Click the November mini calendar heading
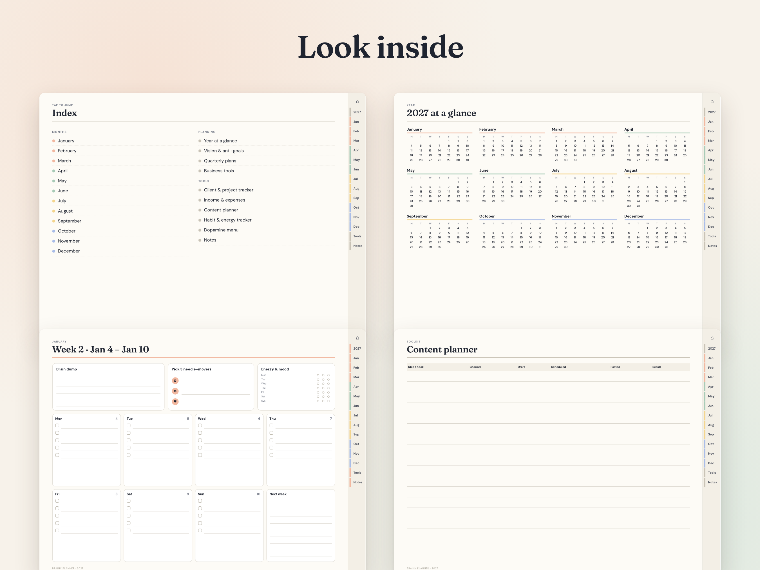Image resolution: width=760 pixels, height=570 pixels. tap(561, 216)
